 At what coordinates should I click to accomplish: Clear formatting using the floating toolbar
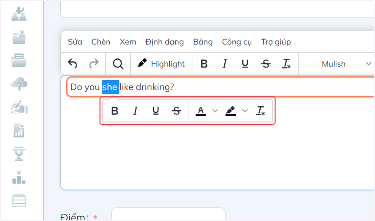point(260,111)
